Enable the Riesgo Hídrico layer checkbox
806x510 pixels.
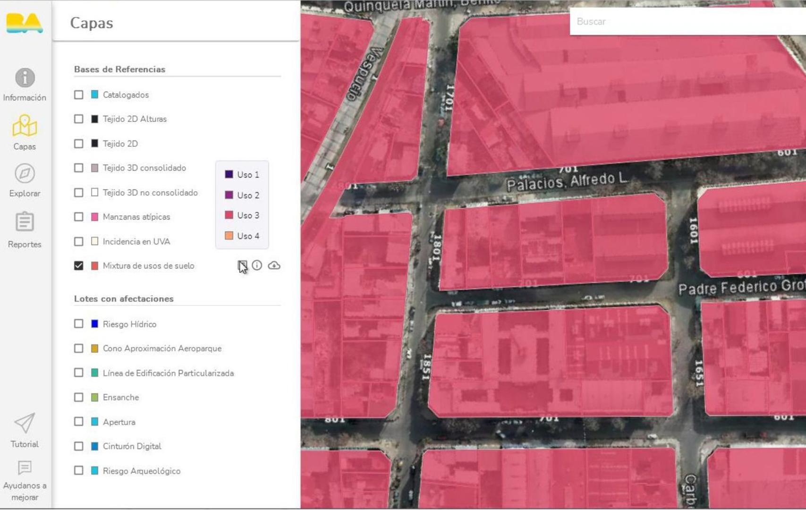78,324
